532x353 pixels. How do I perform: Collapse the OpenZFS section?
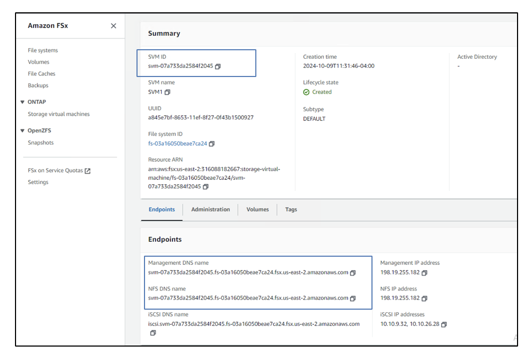[x=22, y=131]
